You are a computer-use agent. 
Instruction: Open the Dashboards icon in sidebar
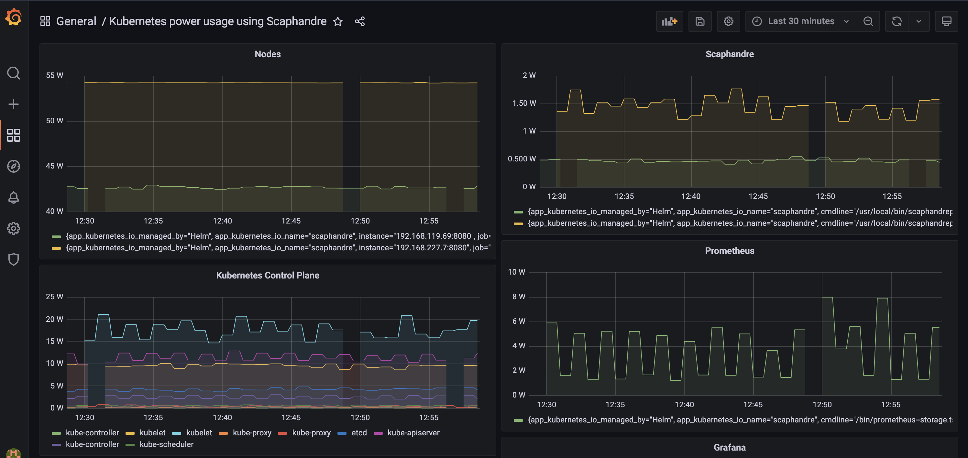pos(14,135)
